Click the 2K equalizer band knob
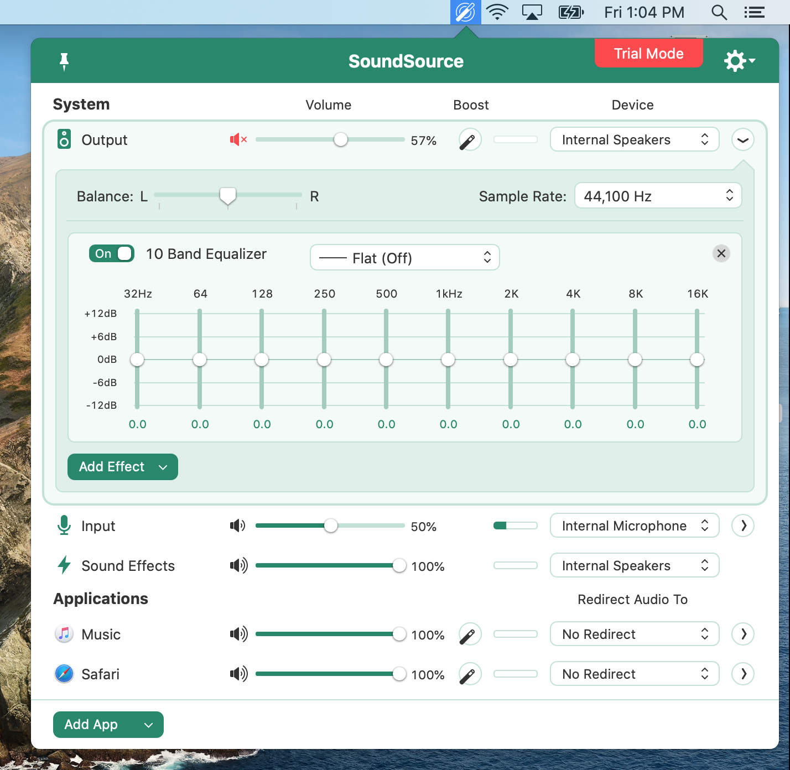Screen dimensions: 790x770 511,360
